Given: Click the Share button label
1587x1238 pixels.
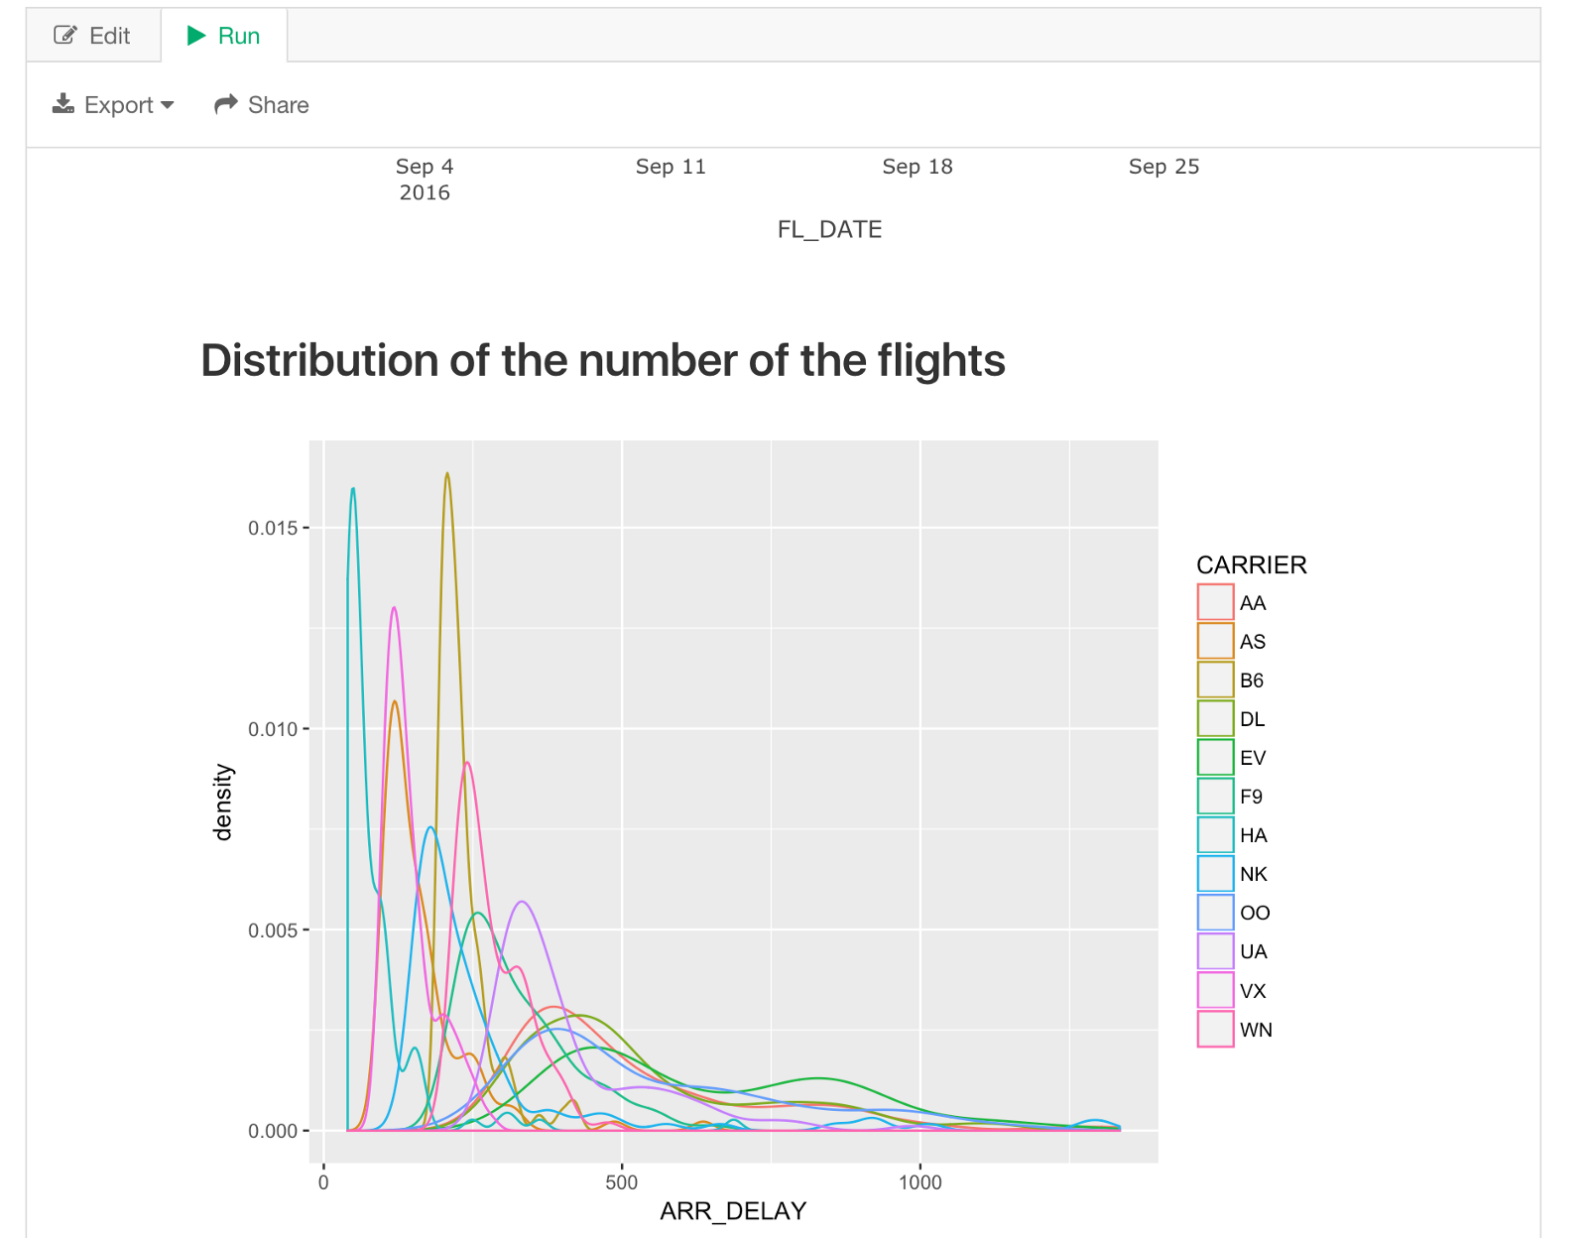Looking at the screenshot, I should pyautogui.click(x=278, y=105).
